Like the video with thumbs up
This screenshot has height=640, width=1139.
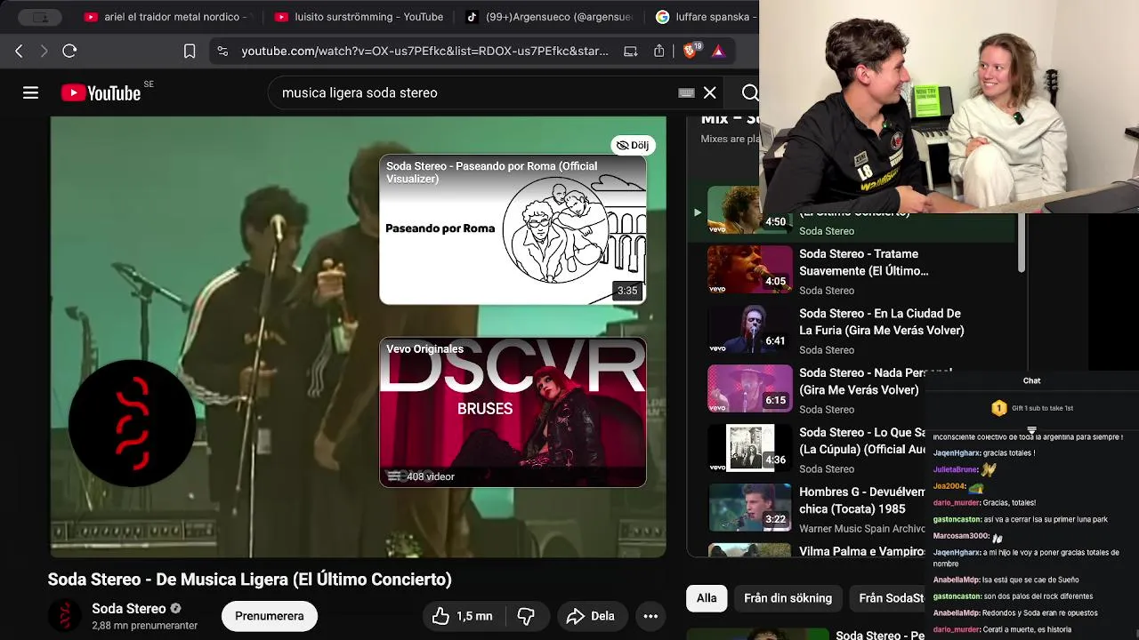[x=462, y=616]
